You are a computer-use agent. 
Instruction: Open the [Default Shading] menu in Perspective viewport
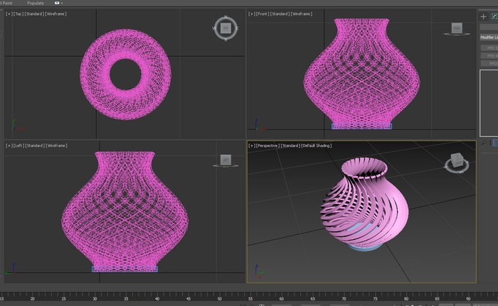(317, 146)
